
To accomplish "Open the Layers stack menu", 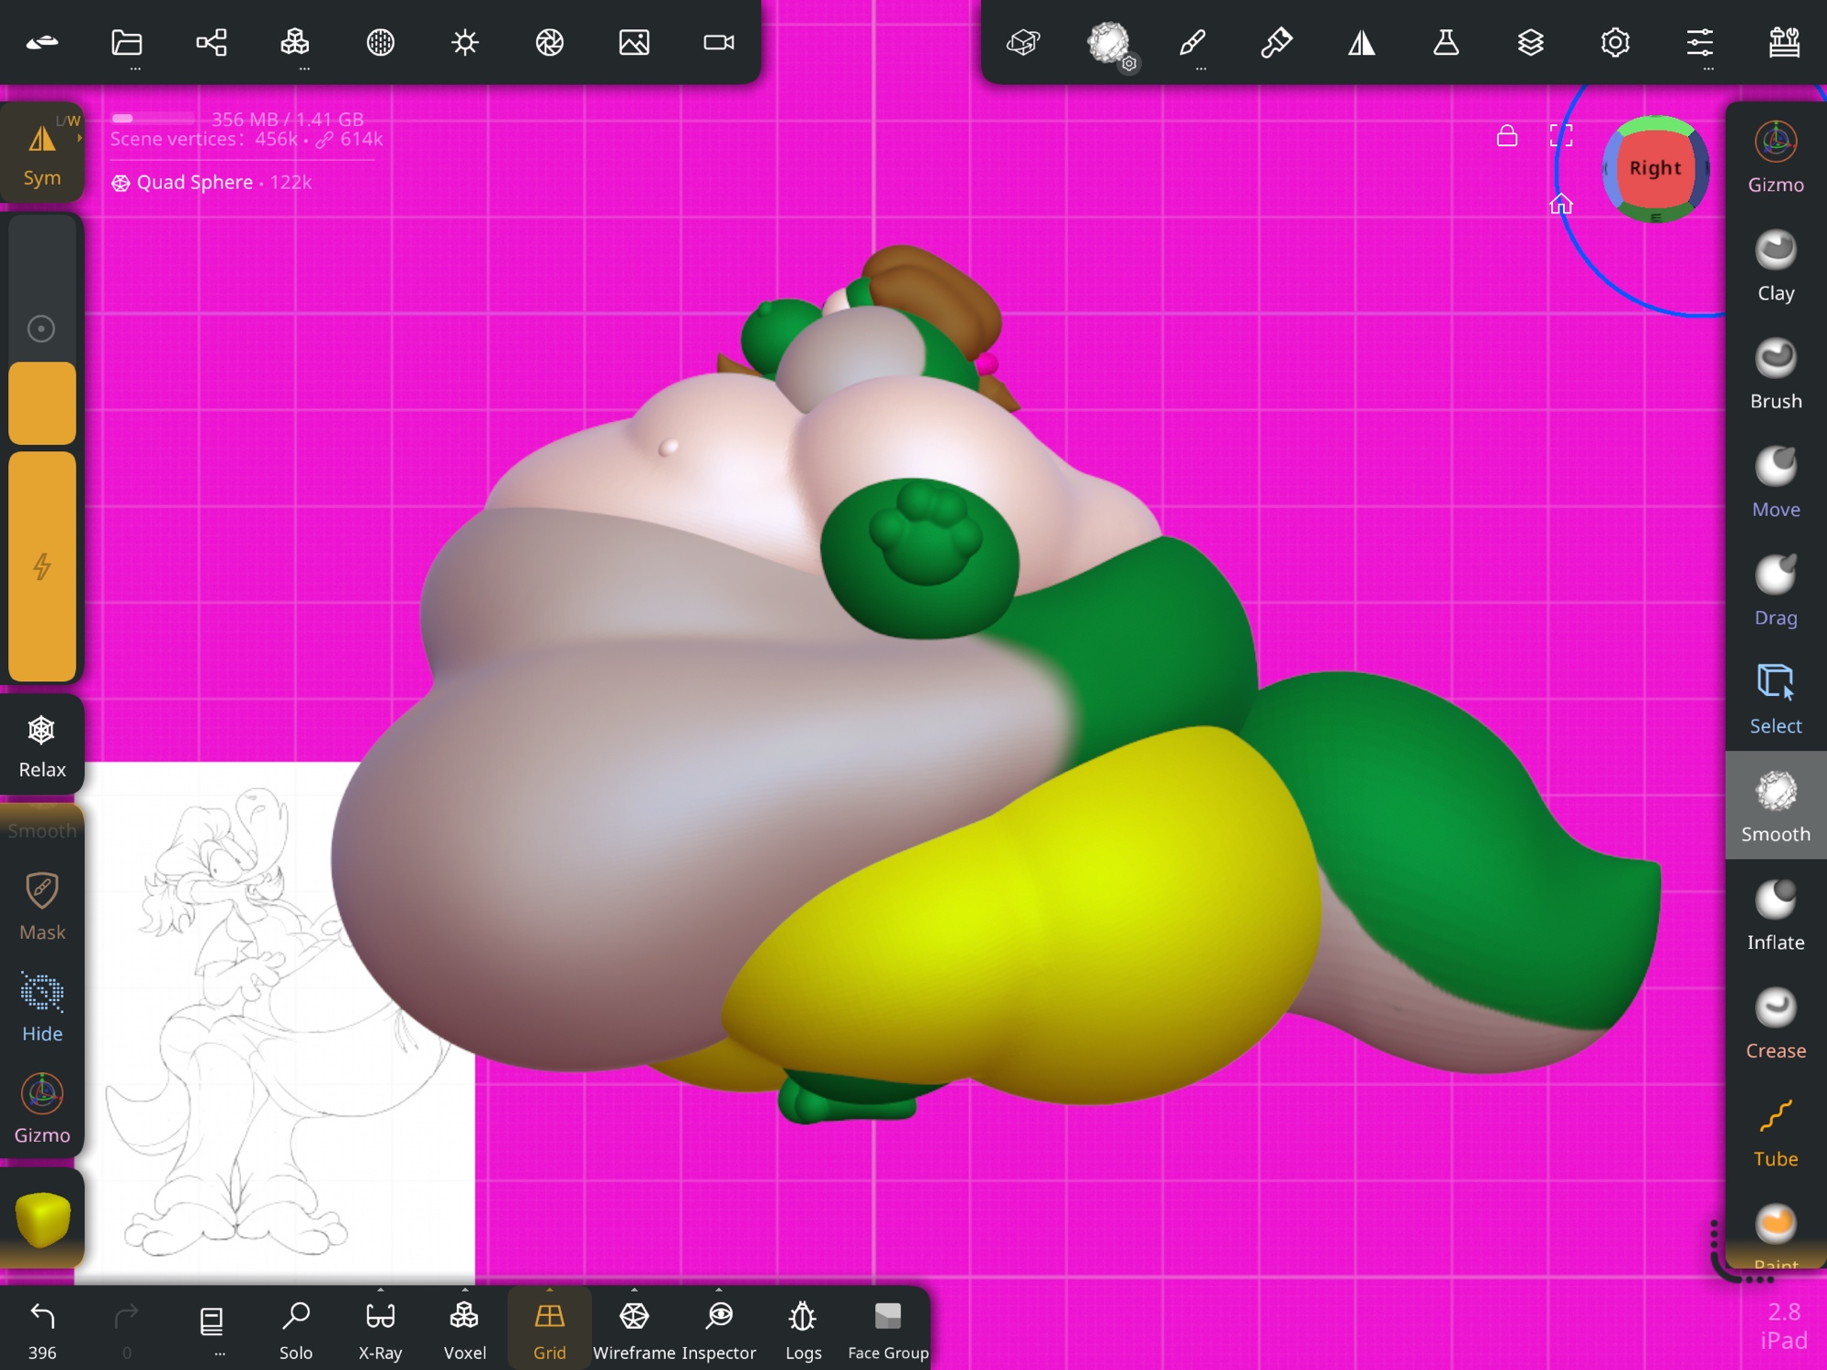I will (x=1530, y=42).
